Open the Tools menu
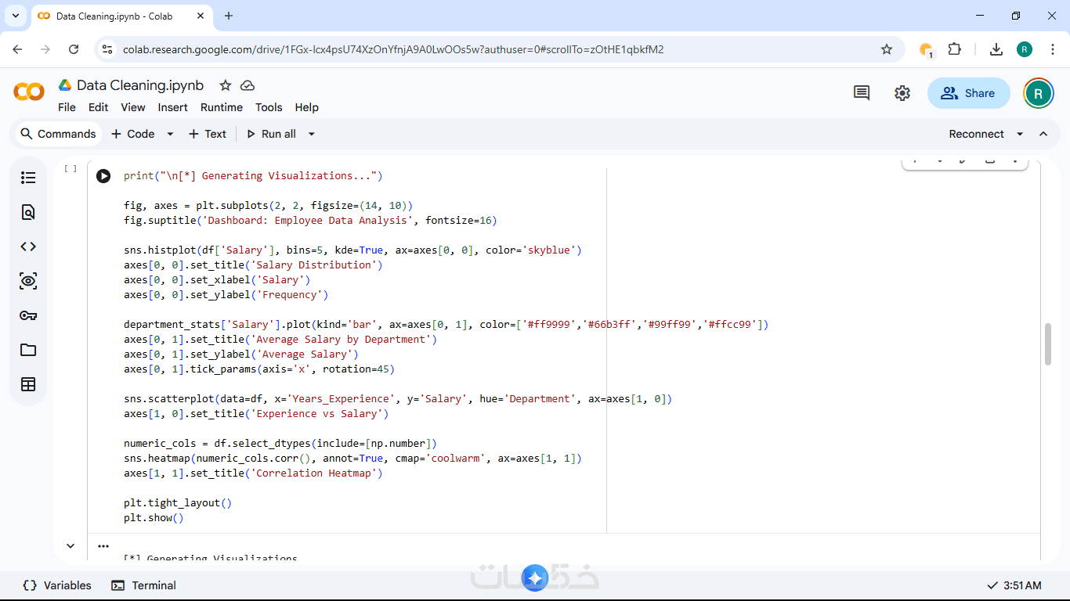The width and height of the screenshot is (1070, 601). coord(269,107)
